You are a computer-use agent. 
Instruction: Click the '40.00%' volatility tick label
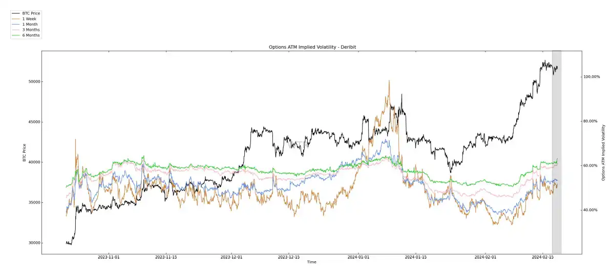tap(591, 210)
